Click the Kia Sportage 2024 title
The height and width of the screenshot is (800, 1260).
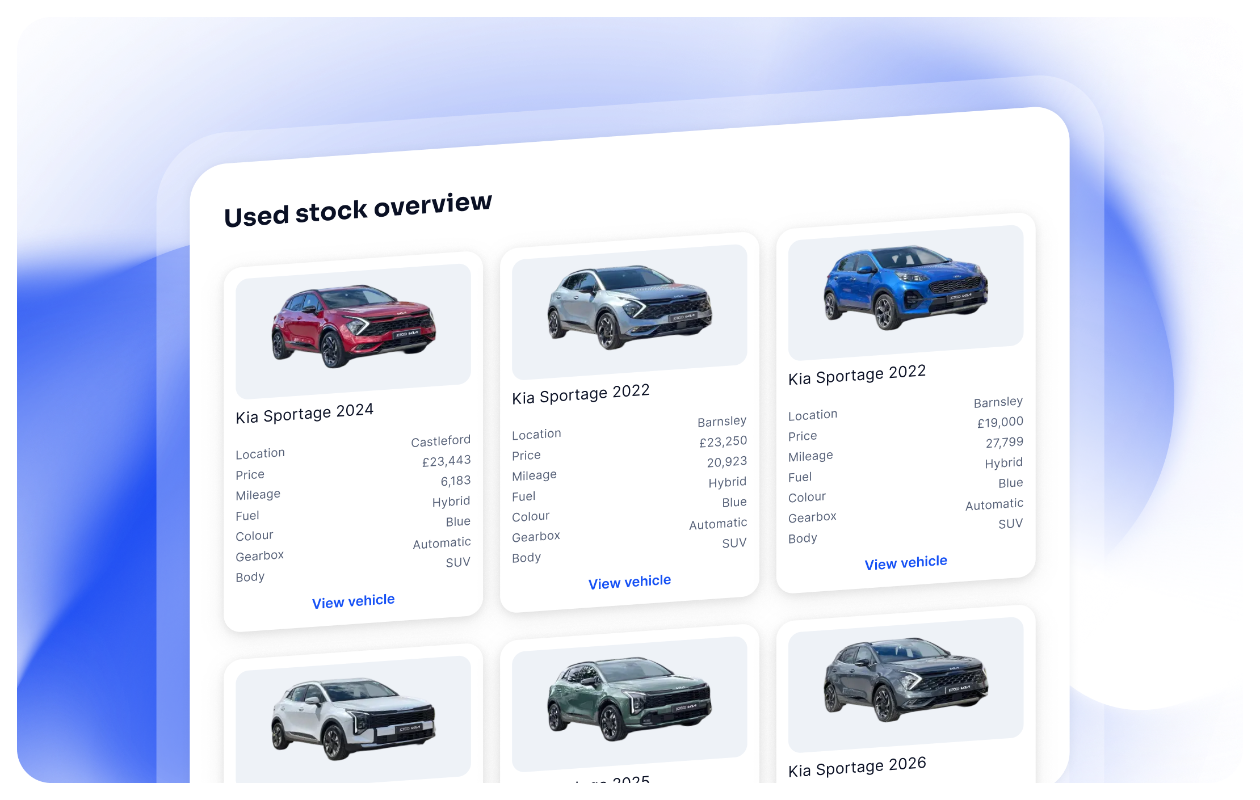tap(304, 414)
